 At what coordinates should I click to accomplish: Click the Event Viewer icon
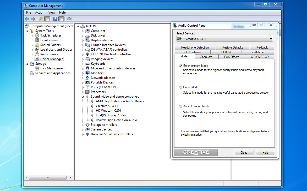pos(37,40)
